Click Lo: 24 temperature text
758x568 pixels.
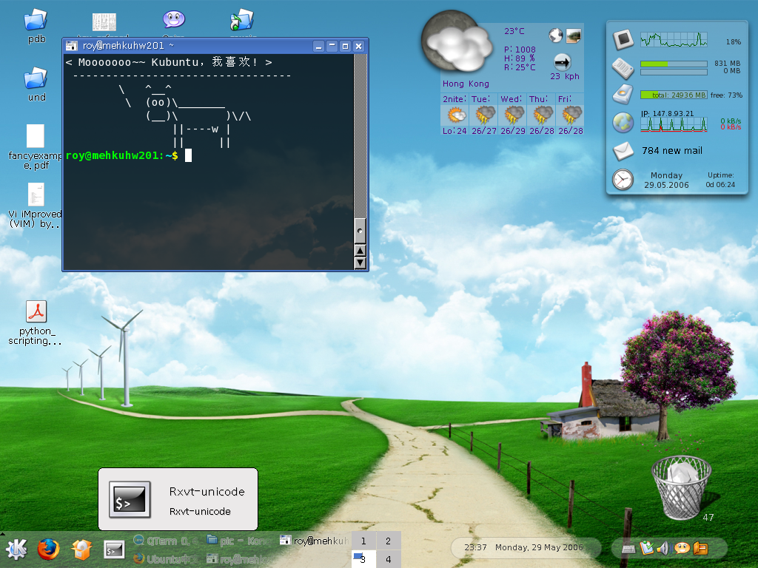455,131
